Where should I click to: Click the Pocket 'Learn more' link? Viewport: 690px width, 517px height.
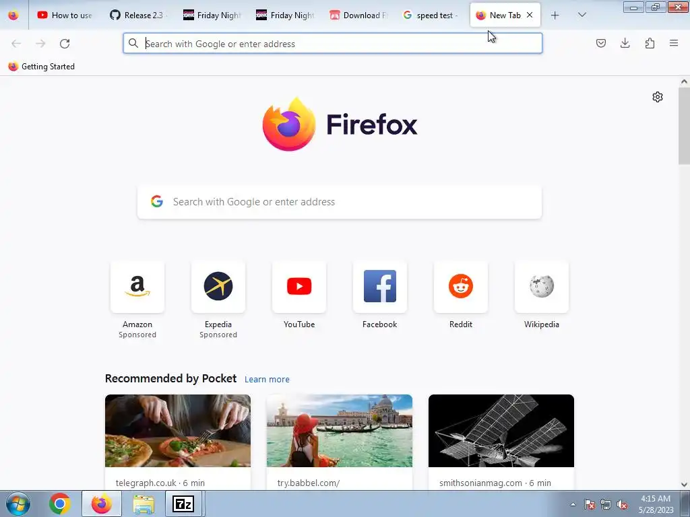click(267, 380)
